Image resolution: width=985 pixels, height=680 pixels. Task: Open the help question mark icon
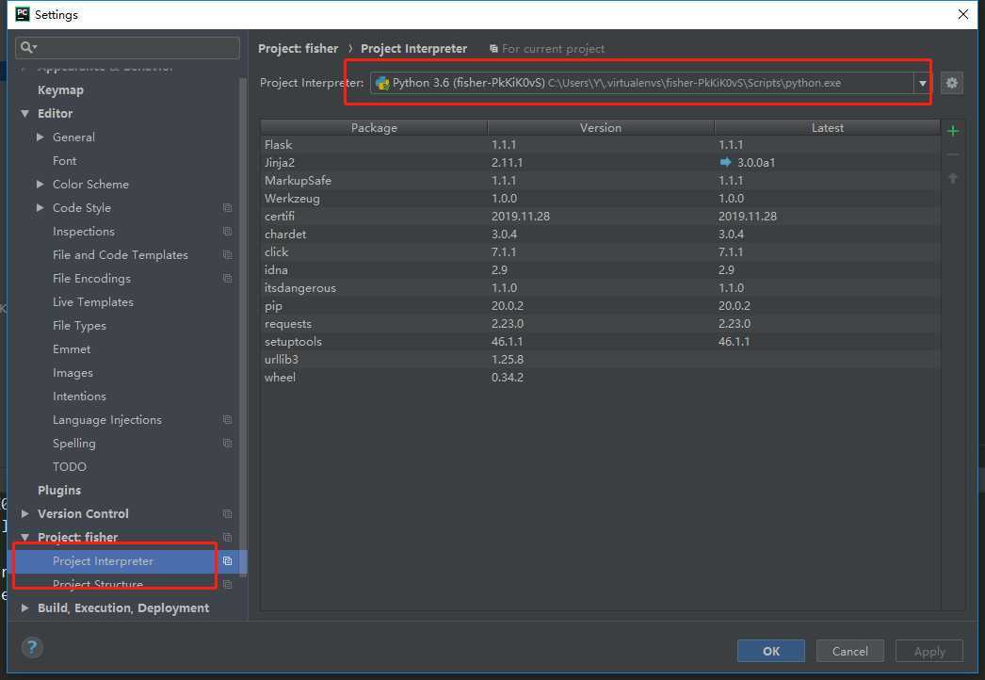click(32, 647)
